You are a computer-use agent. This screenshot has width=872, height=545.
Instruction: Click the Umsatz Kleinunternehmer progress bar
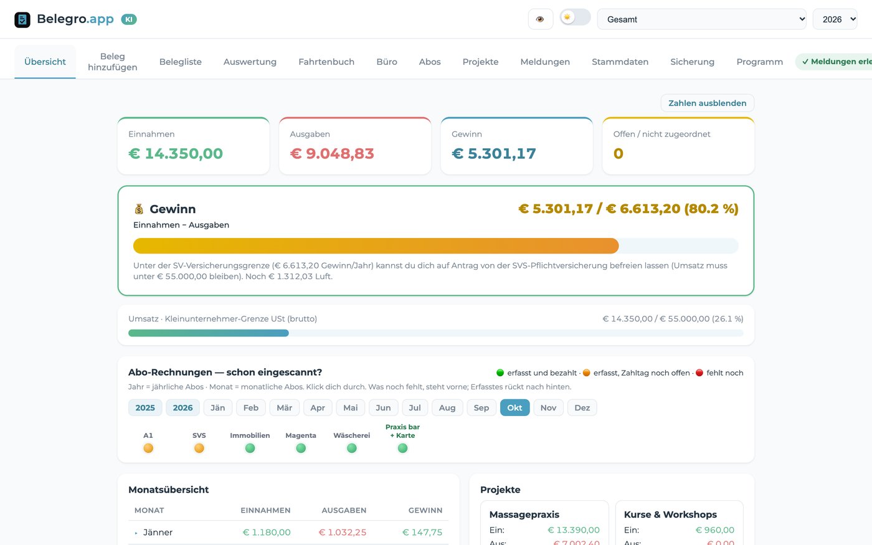(436, 333)
